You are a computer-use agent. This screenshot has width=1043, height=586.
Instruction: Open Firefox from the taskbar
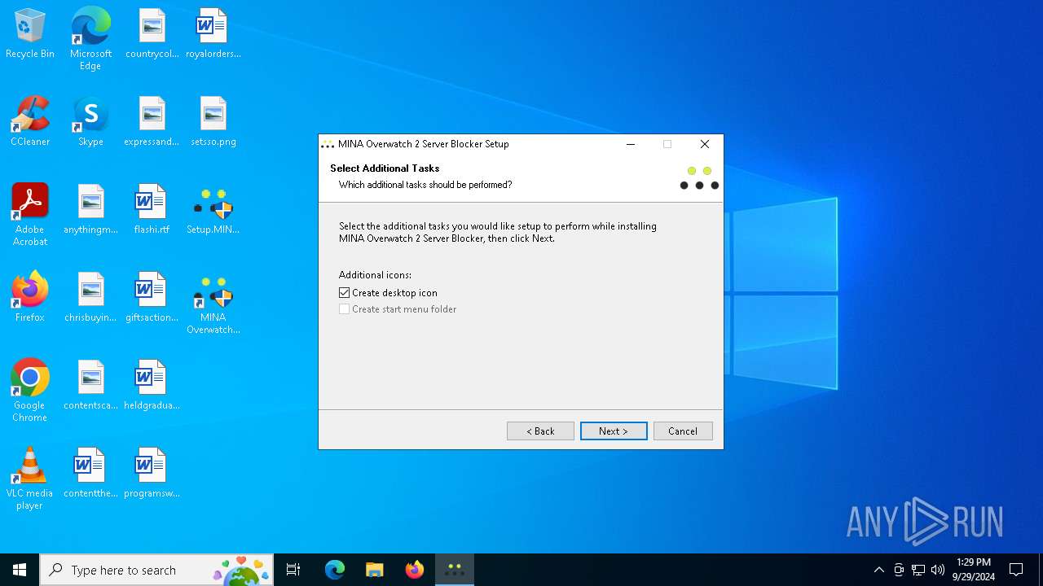(414, 570)
